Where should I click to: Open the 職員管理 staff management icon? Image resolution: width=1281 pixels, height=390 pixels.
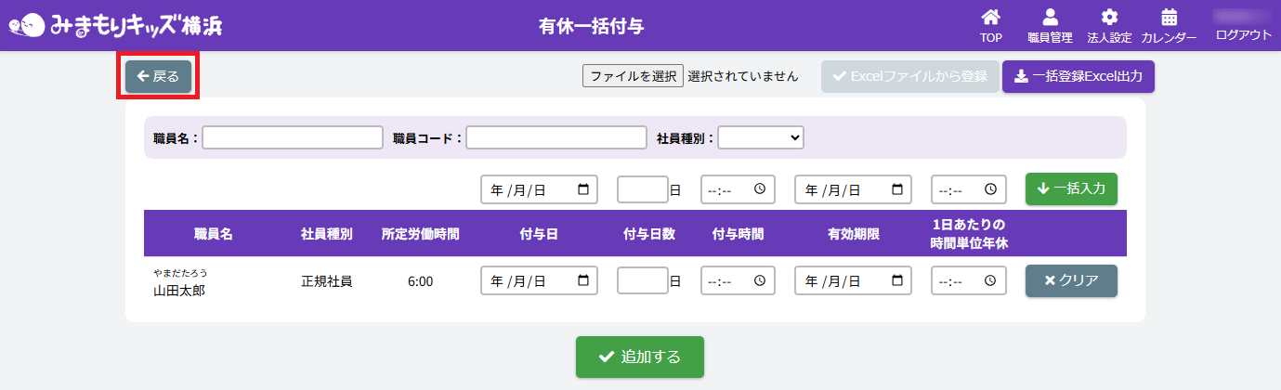(1050, 25)
